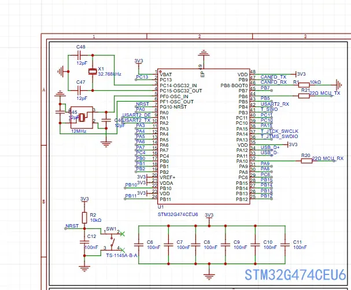The image size is (351, 290).
Task: Click the 3V3 power symbol near VBAT
Action: click(x=139, y=61)
